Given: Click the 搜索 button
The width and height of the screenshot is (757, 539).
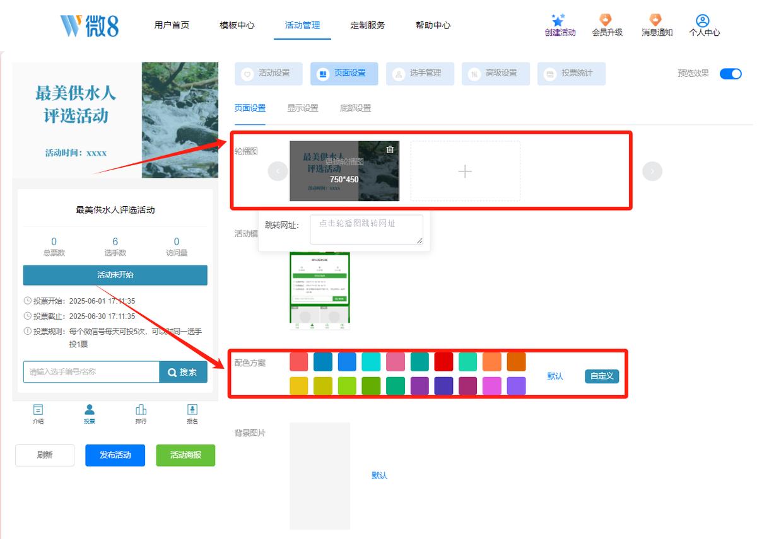Looking at the screenshot, I should [x=183, y=372].
